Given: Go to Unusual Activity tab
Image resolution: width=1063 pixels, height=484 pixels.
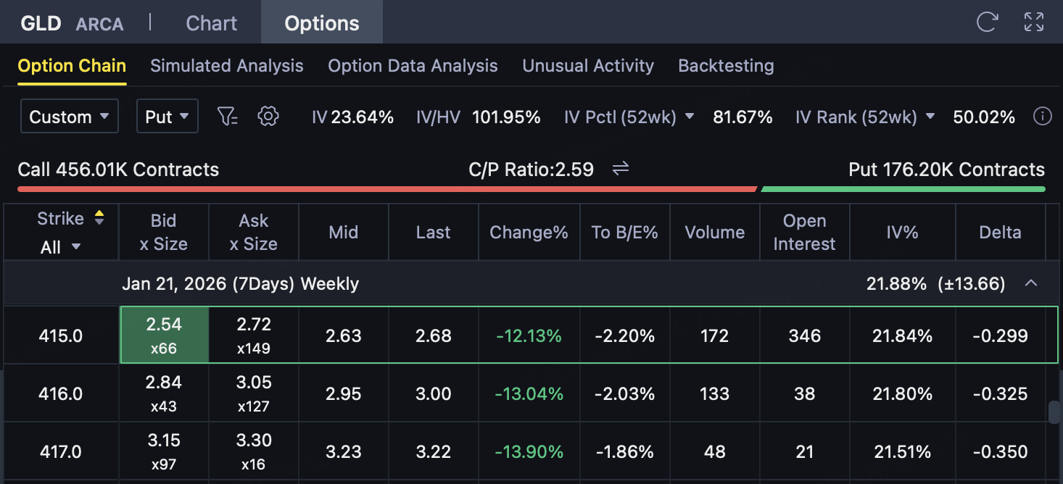Looking at the screenshot, I should (587, 66).
